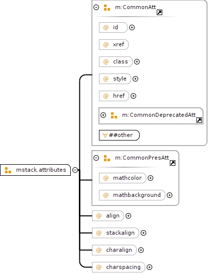The height and width of the screenshot is (275, 208).
Task: Open m:CommonAtt reference arrow icon
Action: coord(159,13)
